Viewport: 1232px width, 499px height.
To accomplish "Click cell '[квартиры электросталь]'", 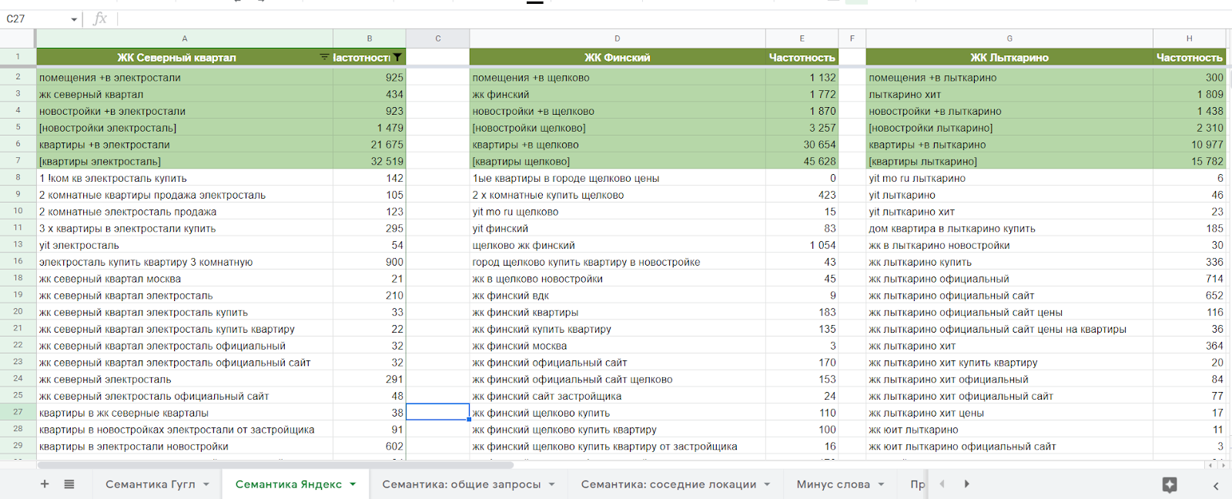I will point(185,162).
